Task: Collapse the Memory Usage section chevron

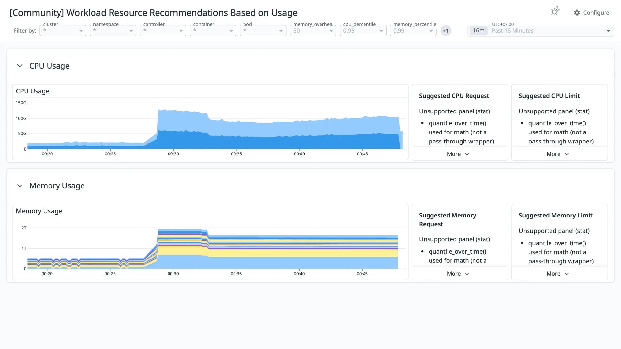Action: pyautogui.click(x=20, y=186)
